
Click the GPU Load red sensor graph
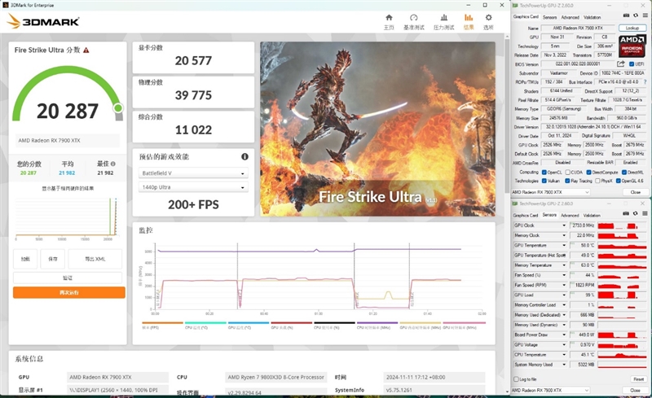pyautogui.click(x=622, y=295)
